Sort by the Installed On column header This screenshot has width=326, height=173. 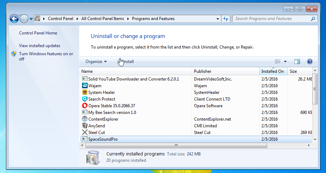[x=274, y=71]
